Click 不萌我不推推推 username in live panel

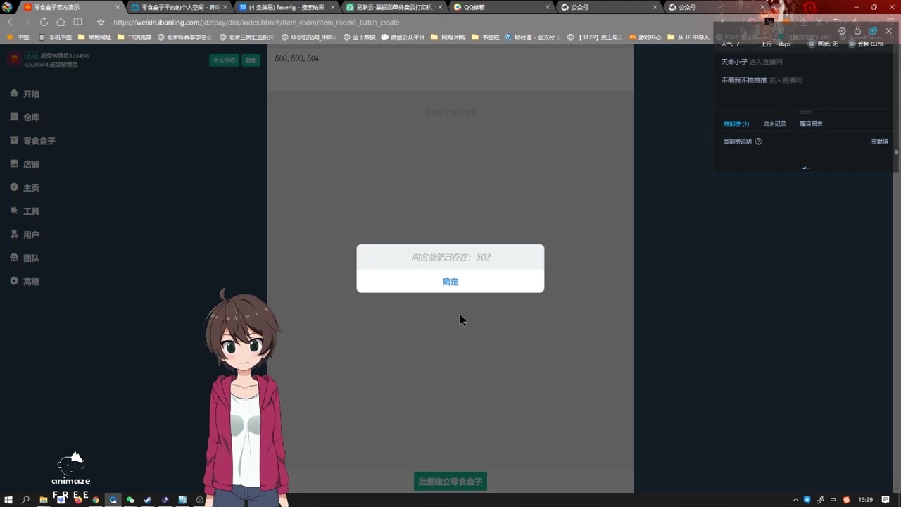coord(744,80)
